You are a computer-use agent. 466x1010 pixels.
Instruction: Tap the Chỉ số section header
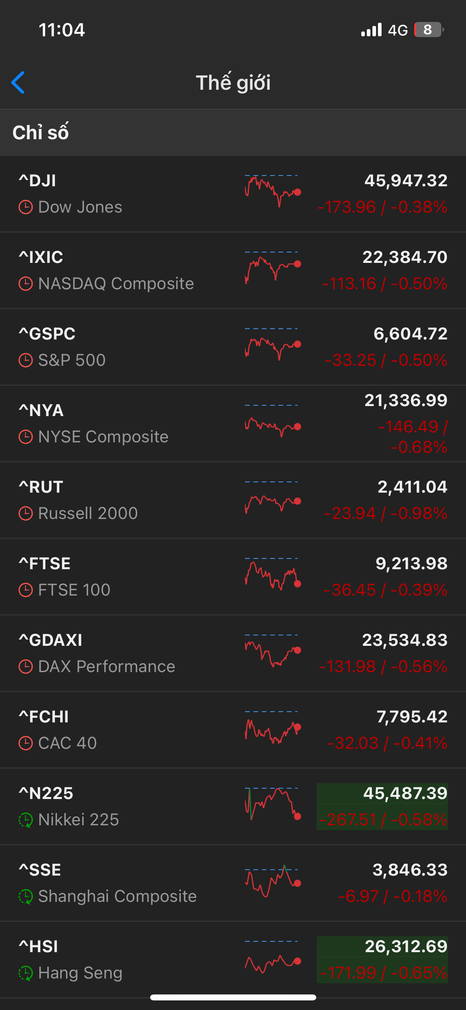41,132
